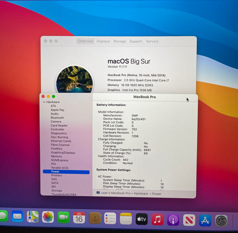Click "user's MacBook Pro" in the path bar
This screenshot has width=238, height=233.
tap(116, 193)
